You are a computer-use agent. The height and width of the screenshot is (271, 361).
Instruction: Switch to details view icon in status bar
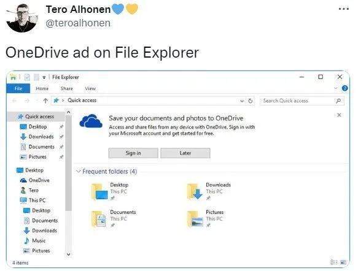coord(334,262)
